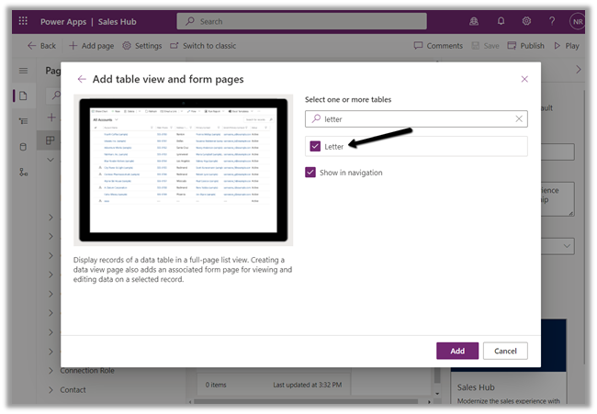
Task: Expand the Contact tree item
Action: (51, 390)
